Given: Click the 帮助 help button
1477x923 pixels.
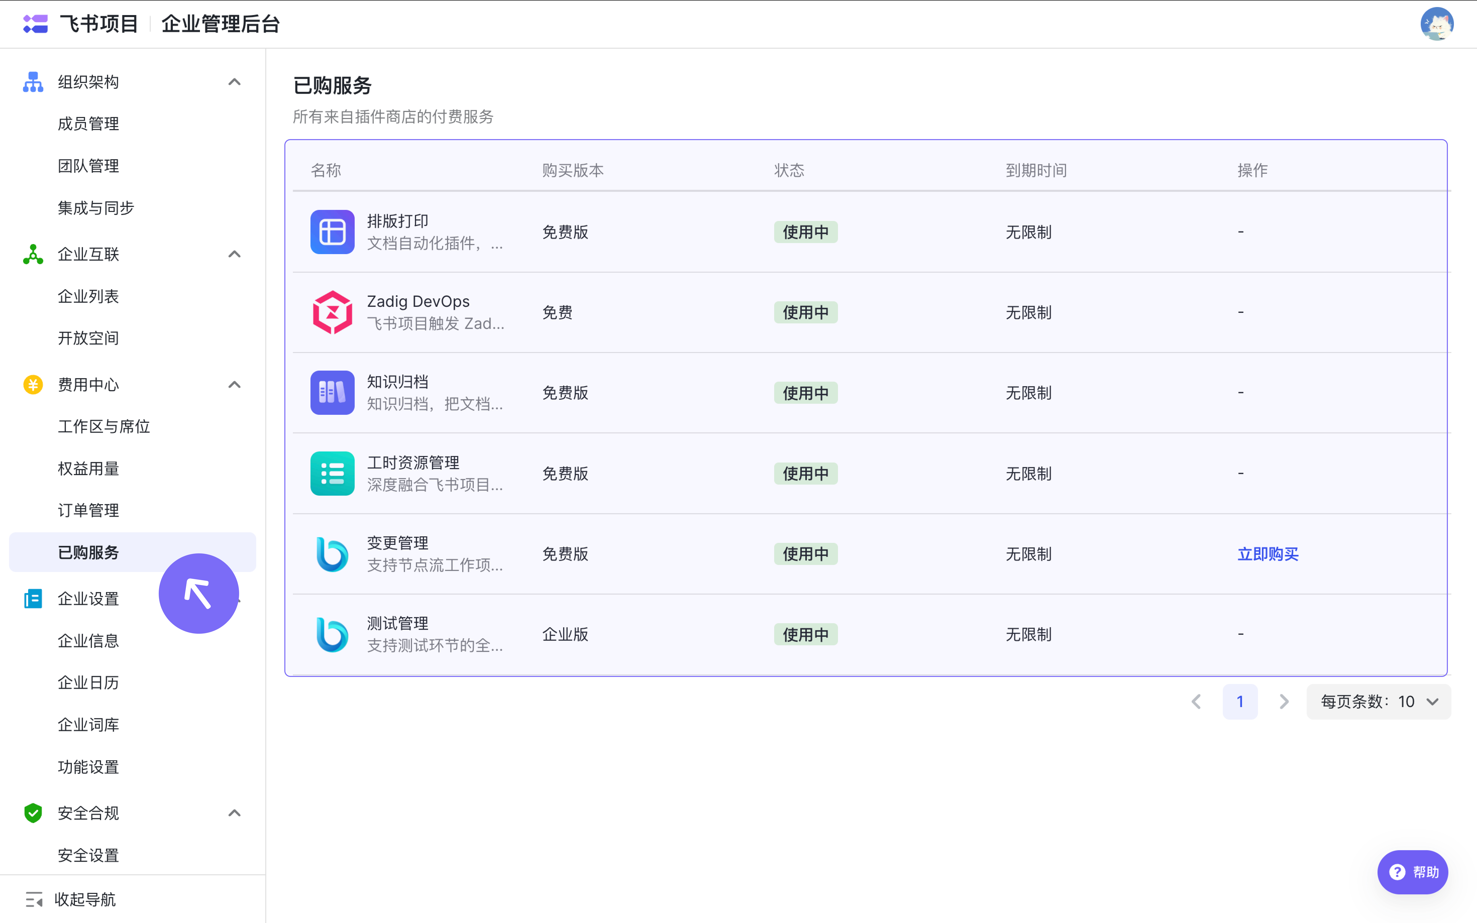Looking at the screenshot, I should pyautogui.click(x=1413, y=872).
